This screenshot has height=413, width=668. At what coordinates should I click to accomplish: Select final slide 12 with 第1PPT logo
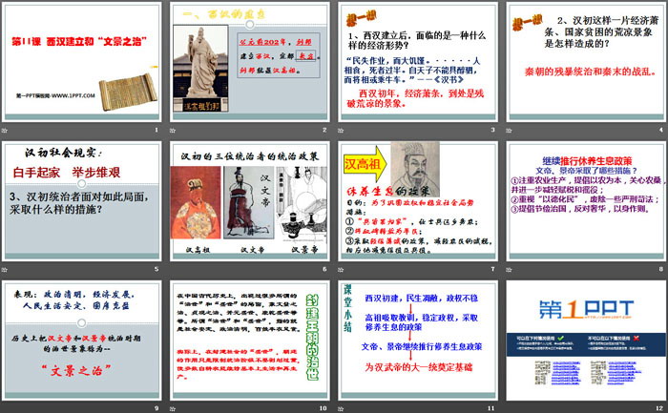point(587,341)
